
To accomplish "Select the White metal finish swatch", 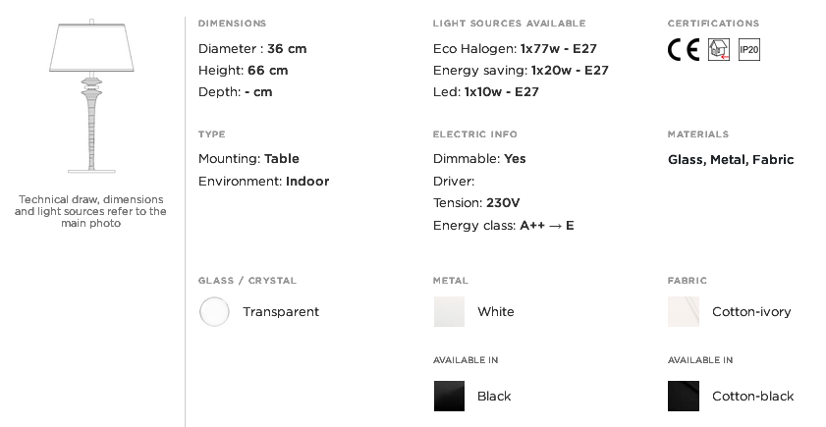I will click(x=450, y=312).
